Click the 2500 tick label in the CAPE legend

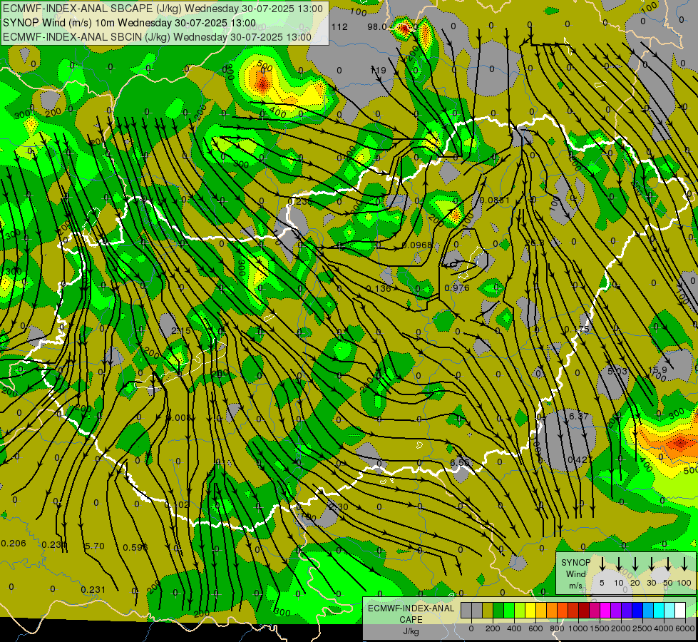click(642, 628)
